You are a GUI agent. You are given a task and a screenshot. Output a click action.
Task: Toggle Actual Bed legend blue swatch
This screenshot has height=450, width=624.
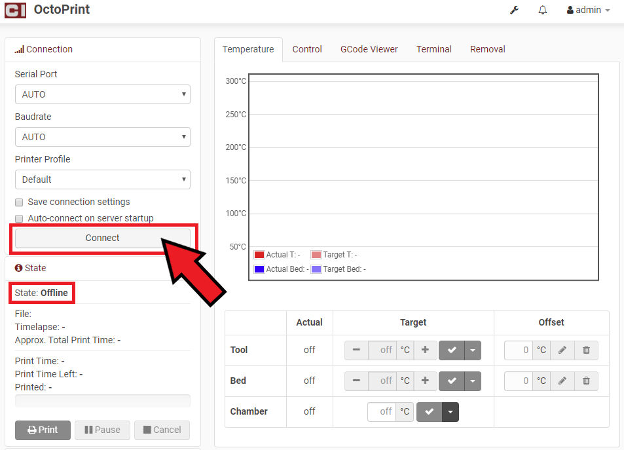coord(259,269)
